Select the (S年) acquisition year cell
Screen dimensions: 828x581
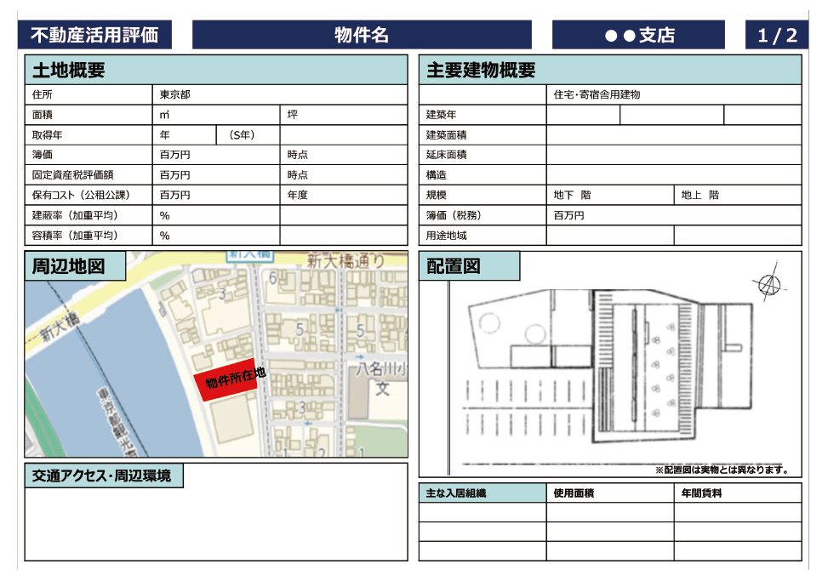tap(246, 134)
